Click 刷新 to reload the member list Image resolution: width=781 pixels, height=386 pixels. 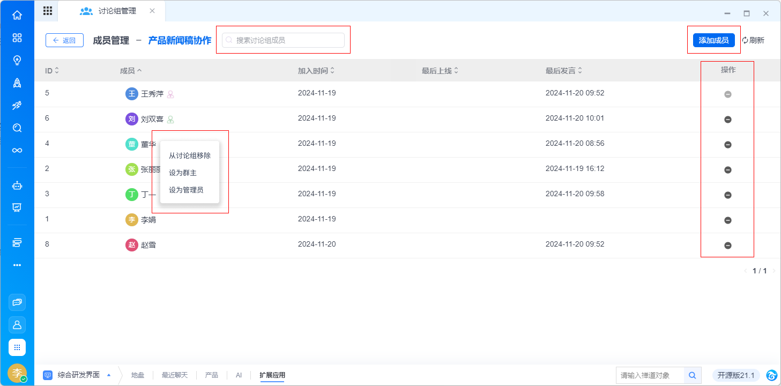coord(753,40)
